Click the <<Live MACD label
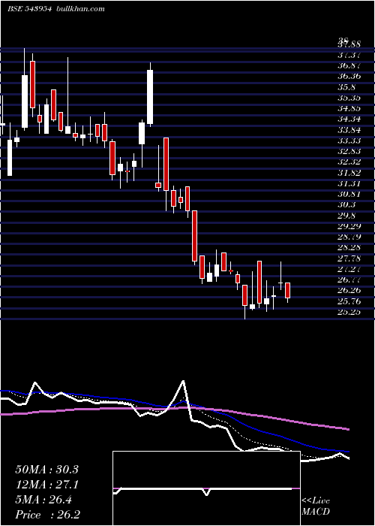This screenshot has height=526, width=375. pyautogui.click(x=316, y=506)
